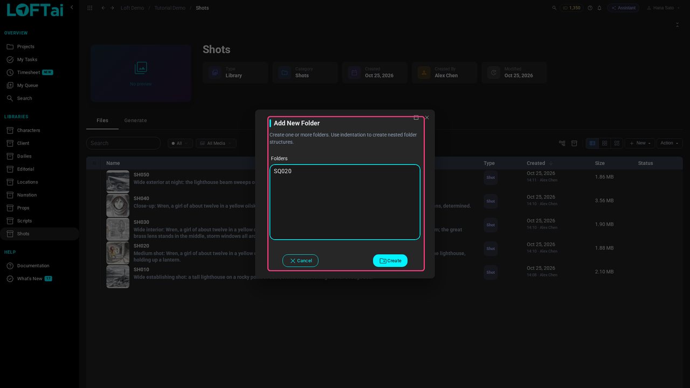Switch to list view

coord(592,143)
